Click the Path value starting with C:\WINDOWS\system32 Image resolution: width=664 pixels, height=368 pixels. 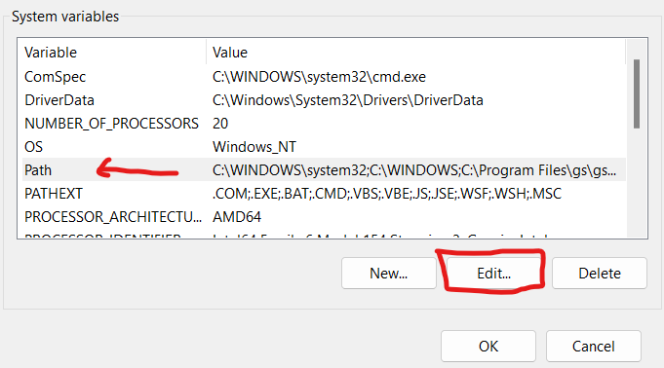tap(414, 170)
